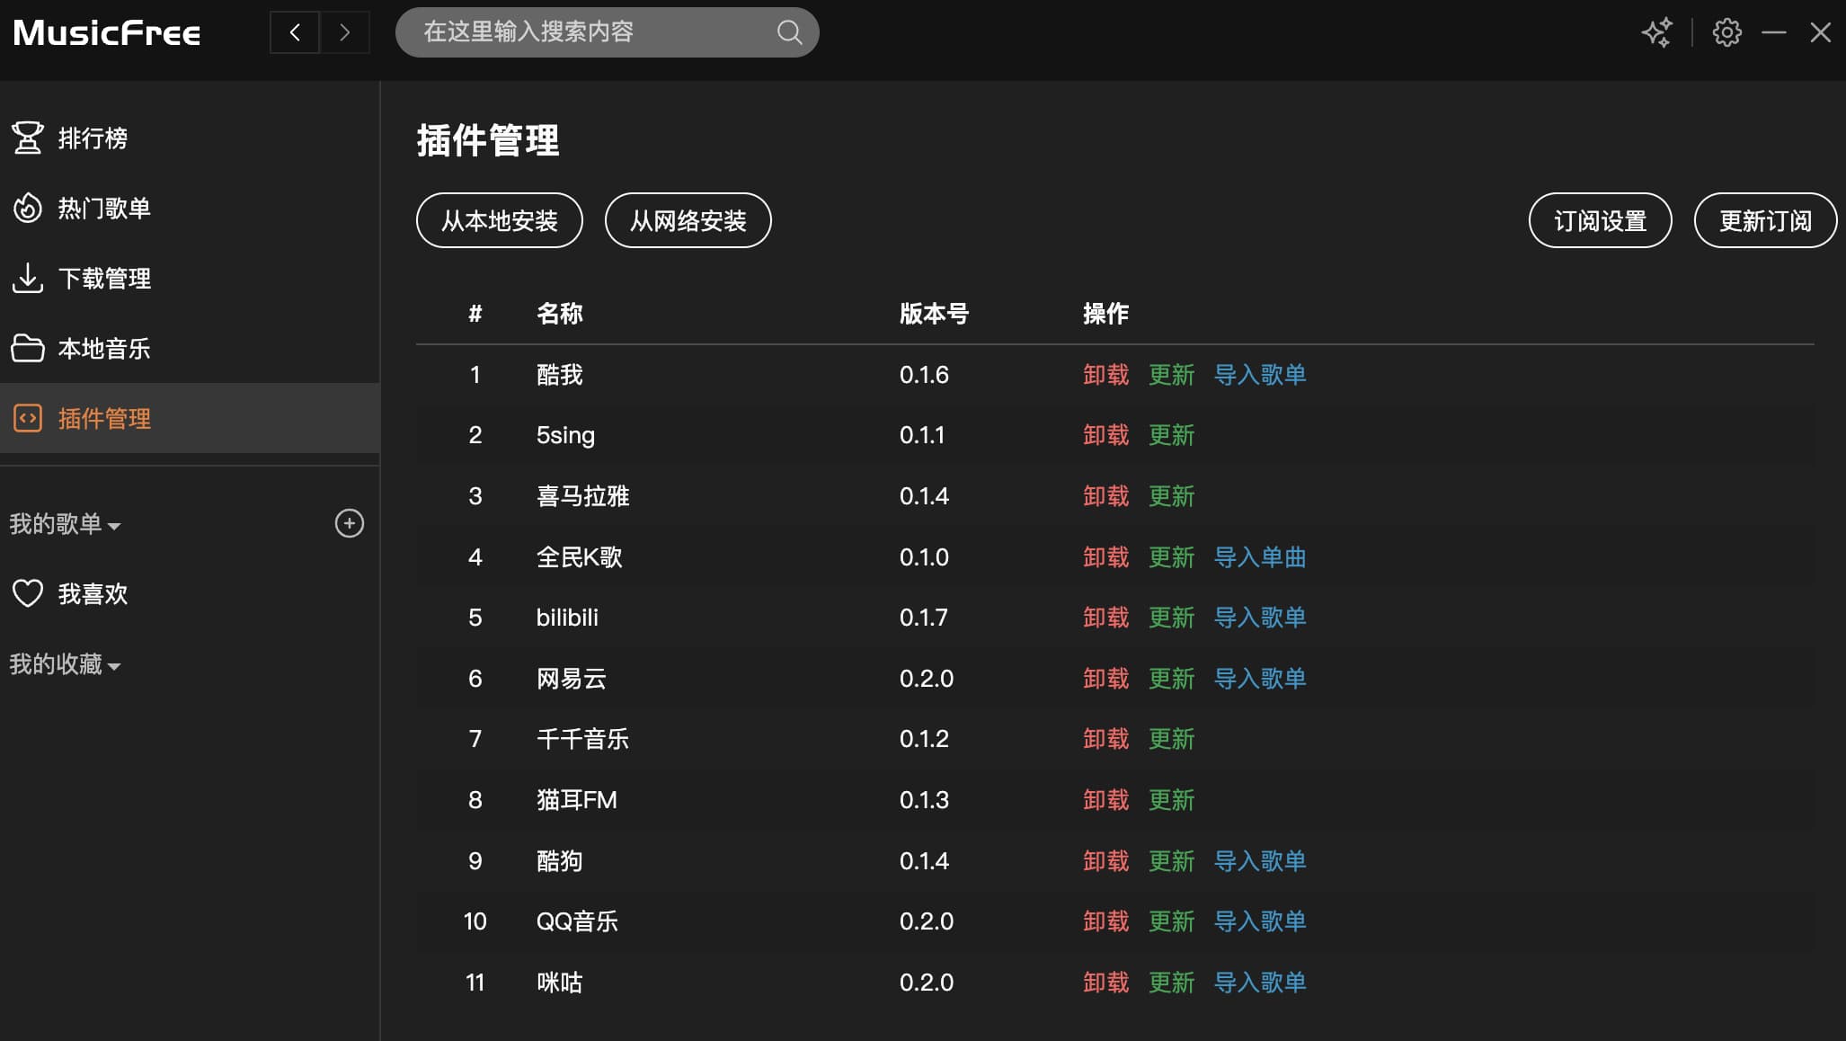Screen dimensions: 1846x1041
Task: Click the plus icon to add playlist
Action: 349,523
